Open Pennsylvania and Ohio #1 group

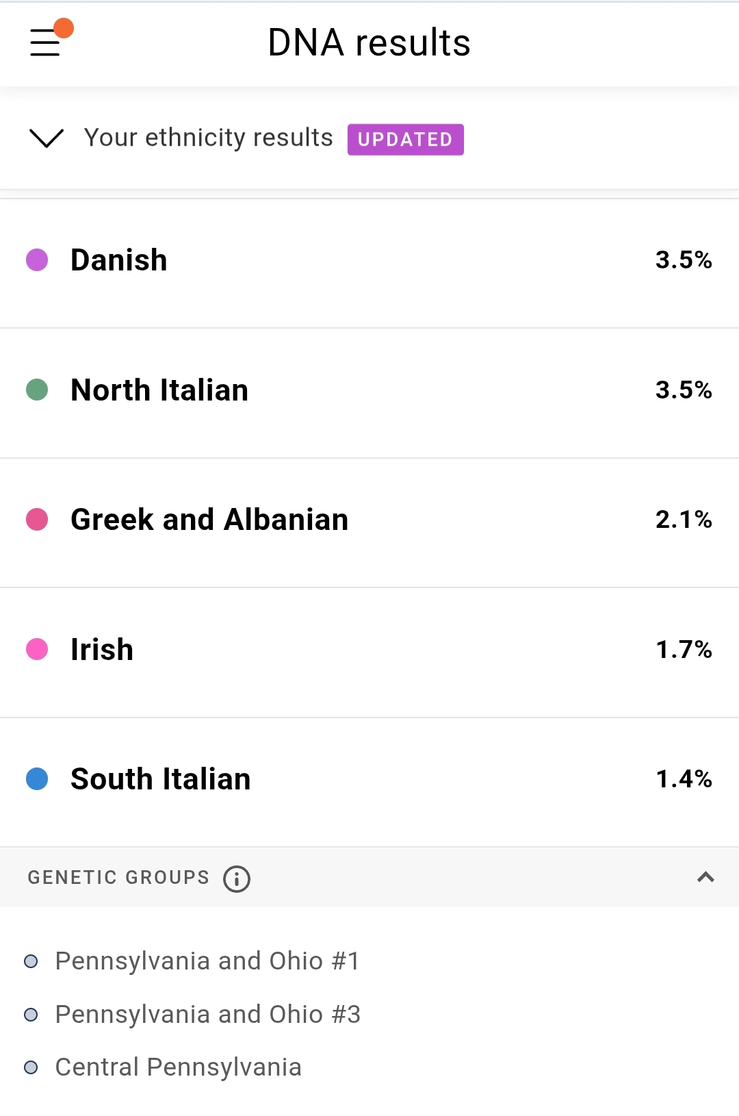tap(207, 961)
